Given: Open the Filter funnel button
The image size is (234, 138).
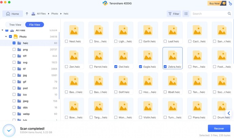Looking at the screenshot, I should click(174, 14).
